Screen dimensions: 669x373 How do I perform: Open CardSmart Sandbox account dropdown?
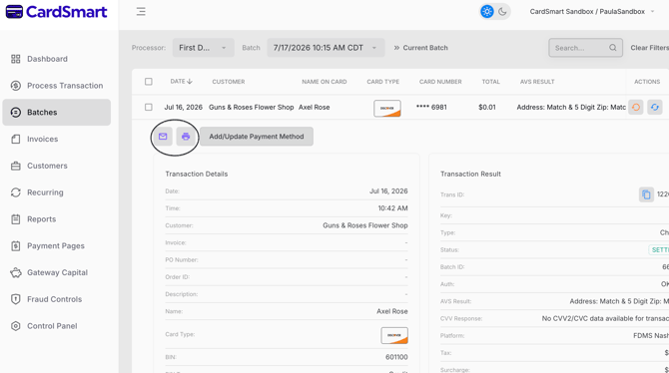[x=591, y=12]
